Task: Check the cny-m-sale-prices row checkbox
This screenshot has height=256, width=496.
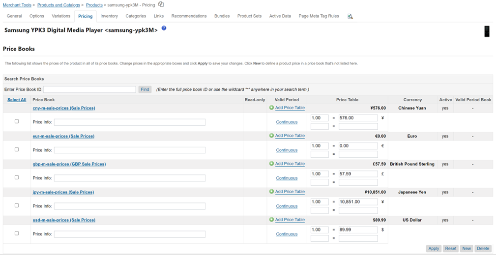Action: pyautogui.click(x=17, y=121)
